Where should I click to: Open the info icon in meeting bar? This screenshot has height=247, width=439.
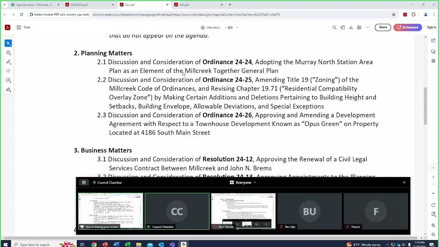84,183
